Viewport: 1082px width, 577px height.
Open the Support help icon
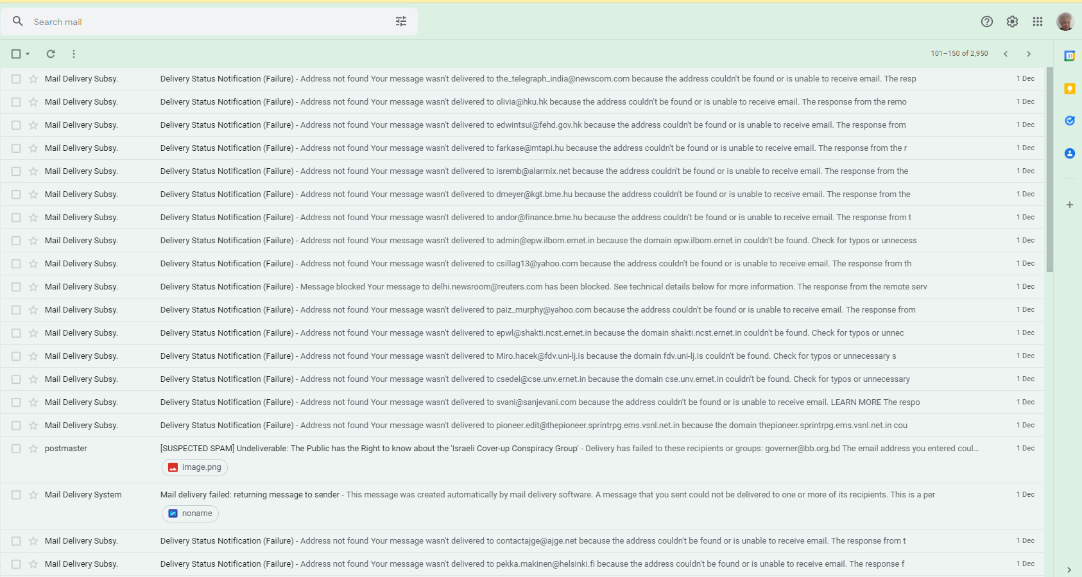click(987, 22)
